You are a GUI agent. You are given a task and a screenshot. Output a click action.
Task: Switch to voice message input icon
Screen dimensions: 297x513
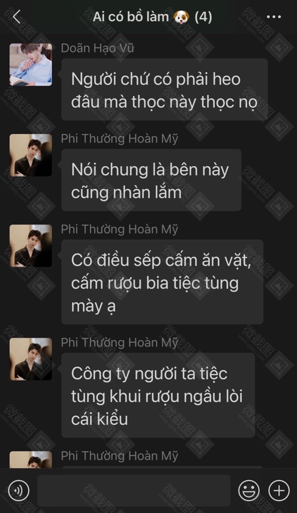(x=19, y=490)
